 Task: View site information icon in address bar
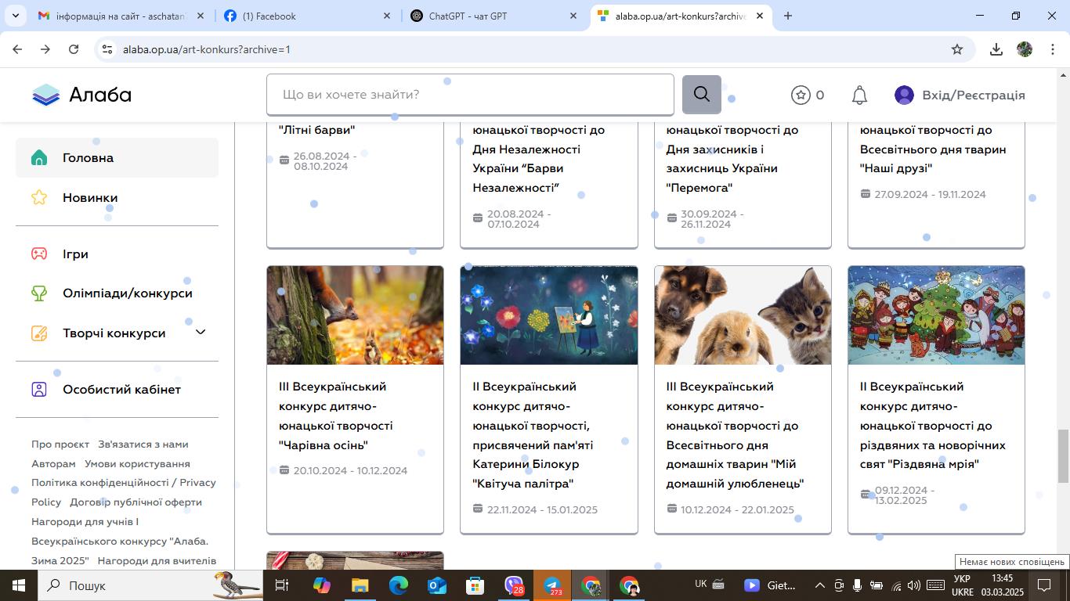pyautogui.click(x=107, y=49)
